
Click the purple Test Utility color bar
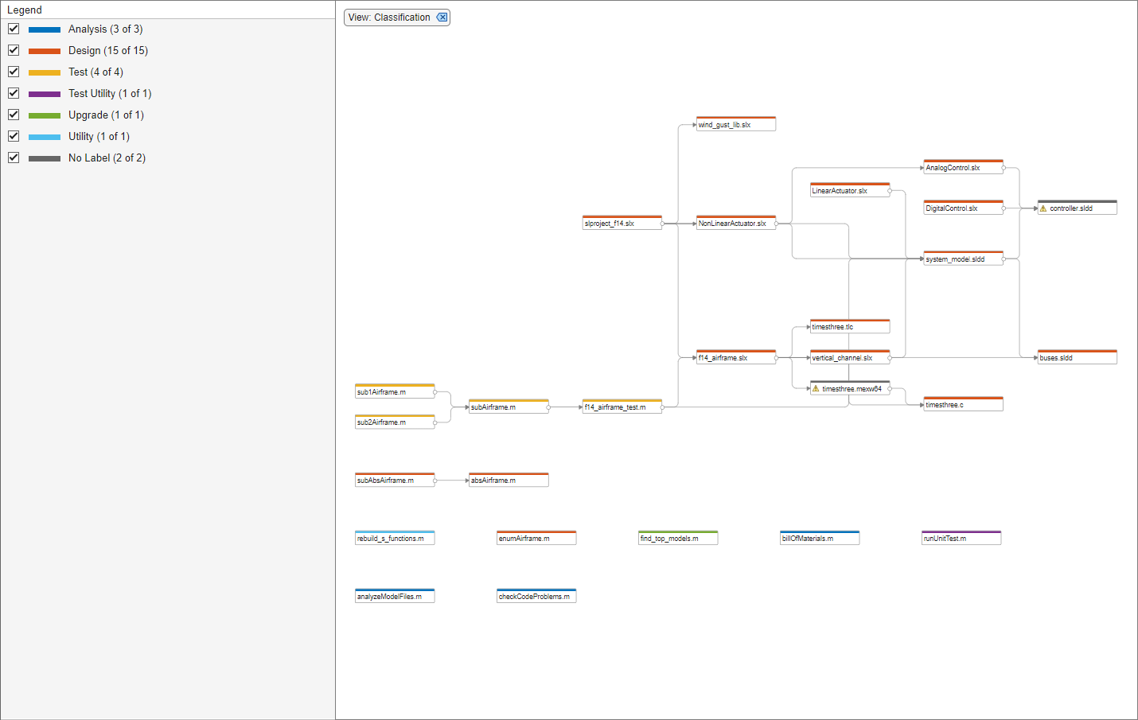[x=44, y=92]
